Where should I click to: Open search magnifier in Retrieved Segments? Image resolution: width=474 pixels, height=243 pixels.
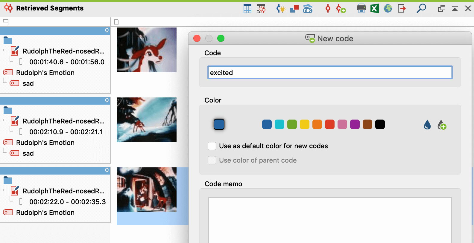[x=421, y=8]
